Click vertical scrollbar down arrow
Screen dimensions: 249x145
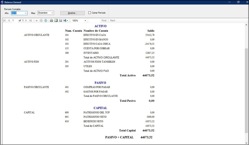tap(246, 143)
